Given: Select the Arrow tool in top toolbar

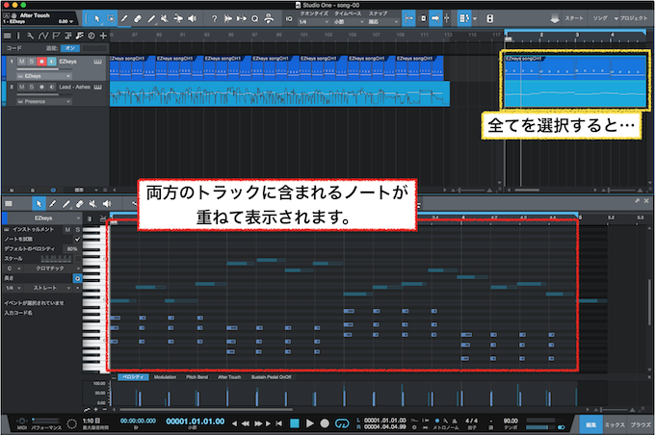Looking at the screenshot, I should click(97, 19).
